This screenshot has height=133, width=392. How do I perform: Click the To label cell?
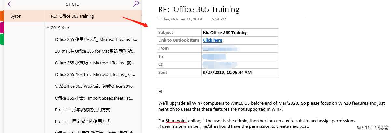[x=179, y=56]
